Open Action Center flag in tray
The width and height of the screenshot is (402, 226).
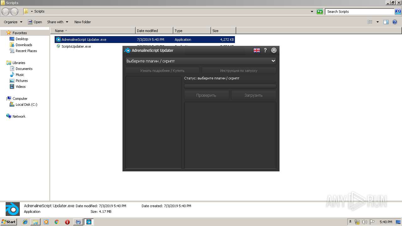372,222
